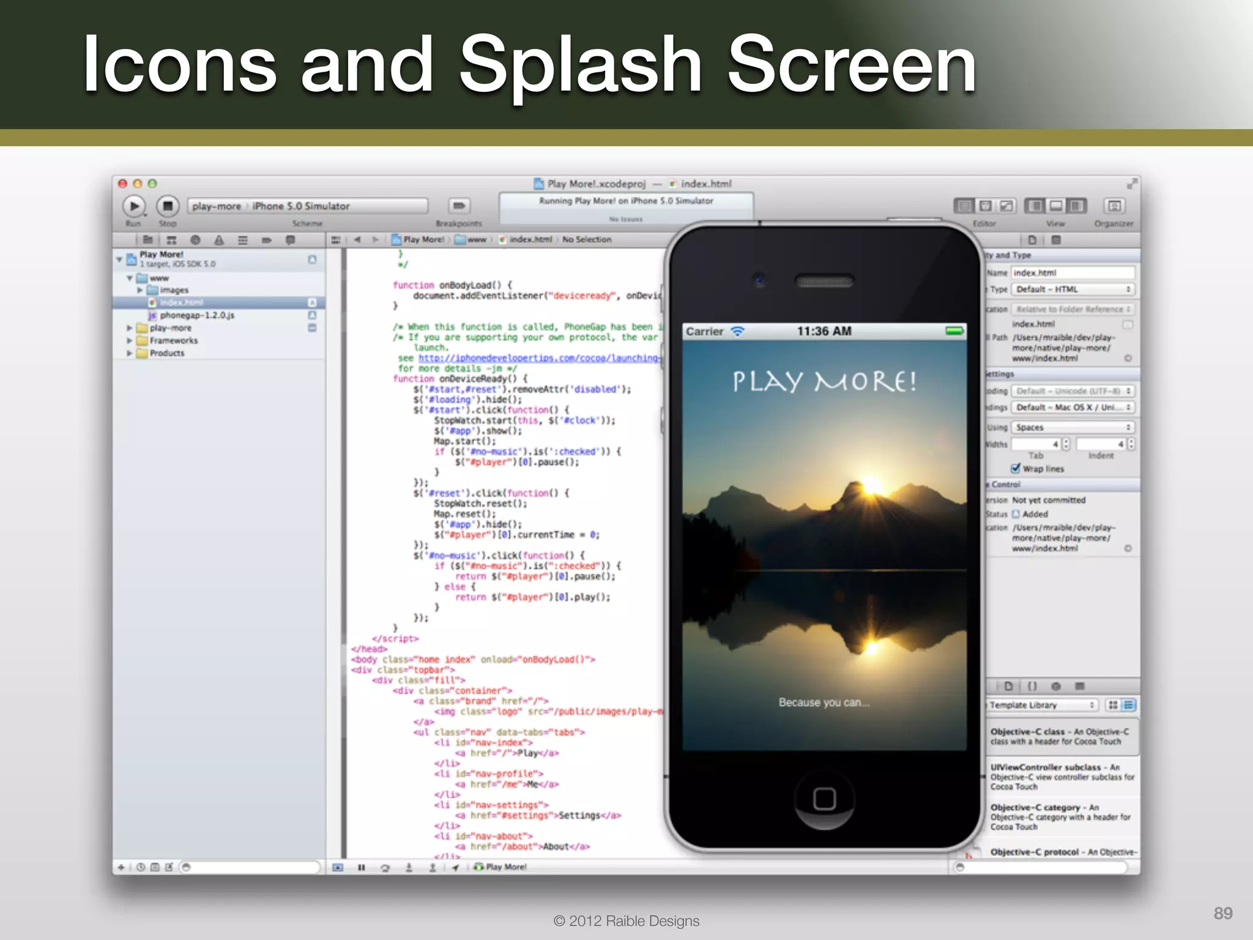Toggle the Breakpoints button in toolbar
1253x940 pixels.
(459, 206)
